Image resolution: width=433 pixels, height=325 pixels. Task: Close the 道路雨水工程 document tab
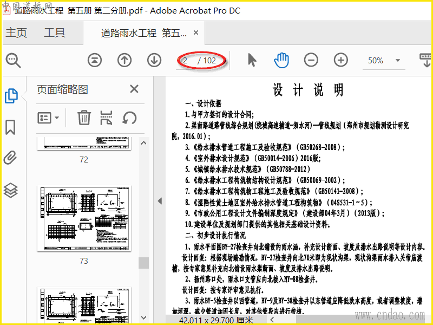coord(196,32)
